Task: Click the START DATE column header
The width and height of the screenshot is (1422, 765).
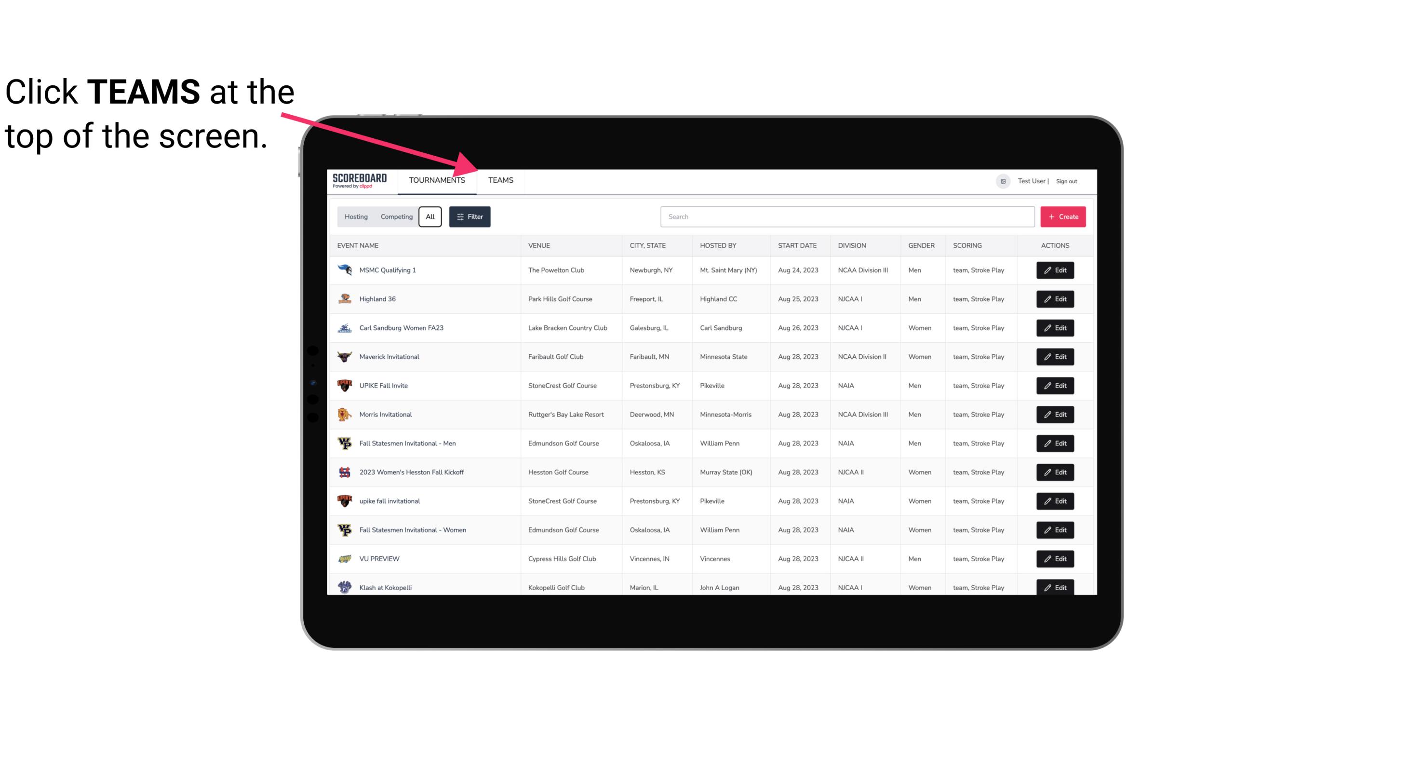Action: 797,245
